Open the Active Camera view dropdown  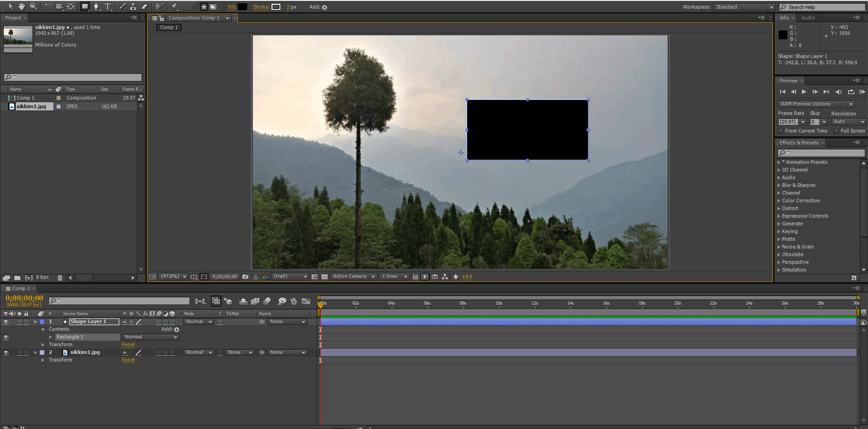click(x=353, y=276)
